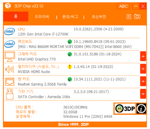
Task: Open the ABC language button
Action: point(123,6)
